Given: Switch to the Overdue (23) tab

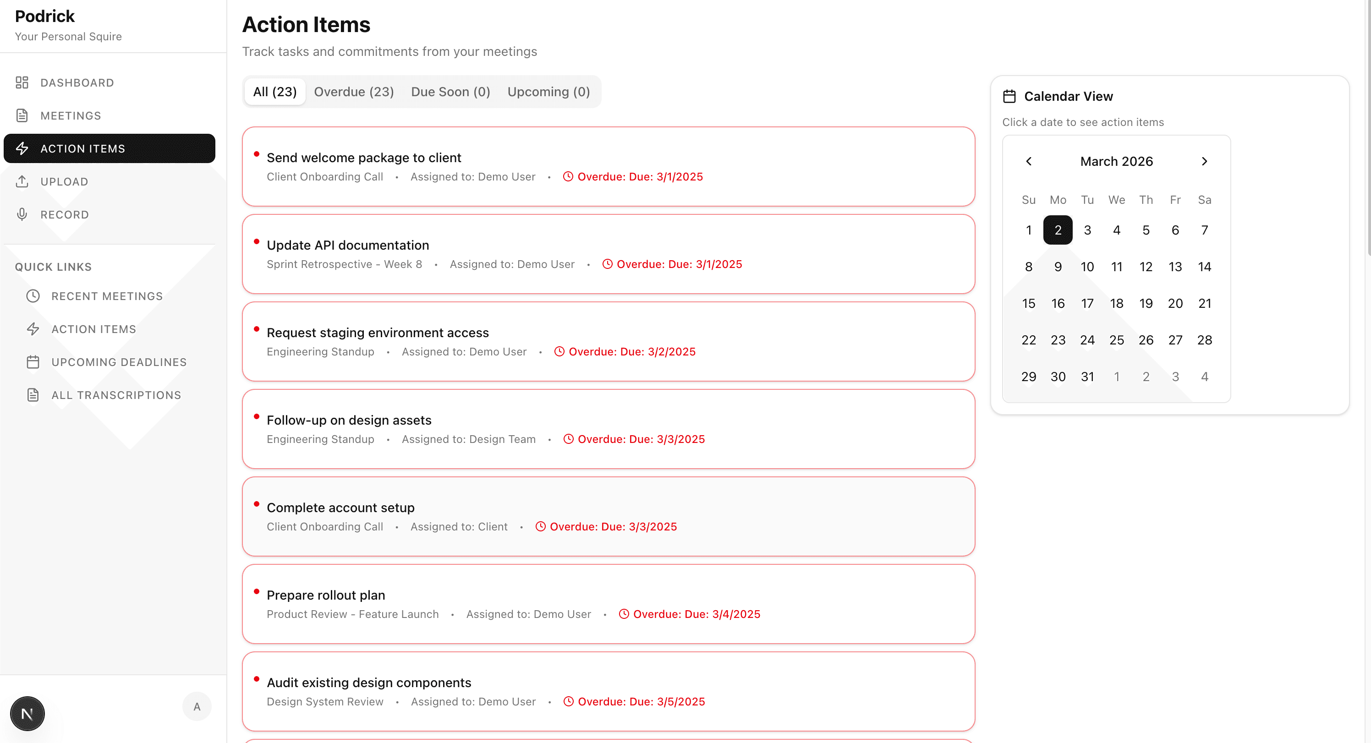Looking at the screenshot, I should pyautogui.click(x=353, y=92).
